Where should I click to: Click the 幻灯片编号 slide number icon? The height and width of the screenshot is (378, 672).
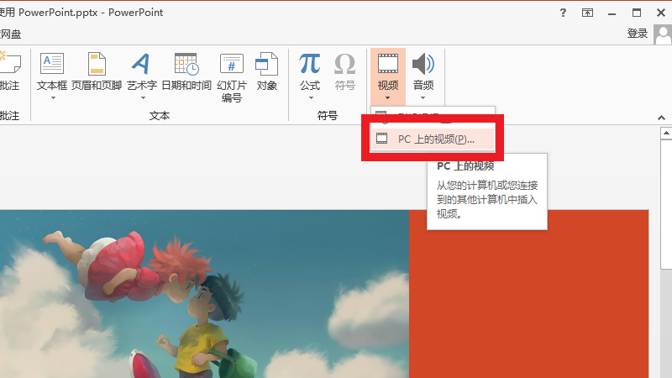pyautogui.click(x=231, y=64)
